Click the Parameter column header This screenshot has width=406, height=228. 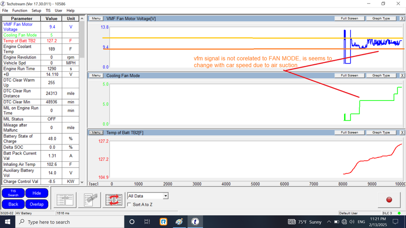[x=22, y=19]
